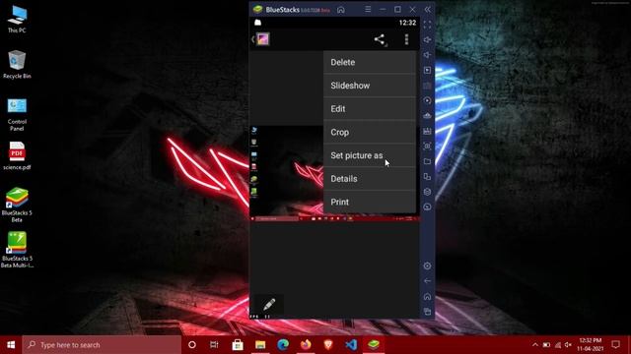Collapse the BlueStacks side toolbar
The height and width of the screenshot is (354, 631).
pos(427,9)
